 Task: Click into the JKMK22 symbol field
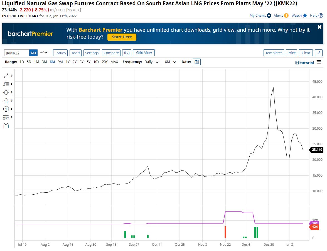tap(17, 53)
